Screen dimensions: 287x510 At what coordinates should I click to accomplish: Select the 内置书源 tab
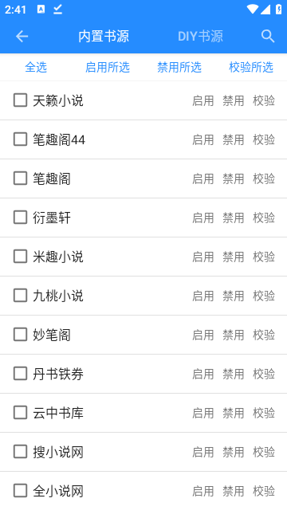coord(104,36)
